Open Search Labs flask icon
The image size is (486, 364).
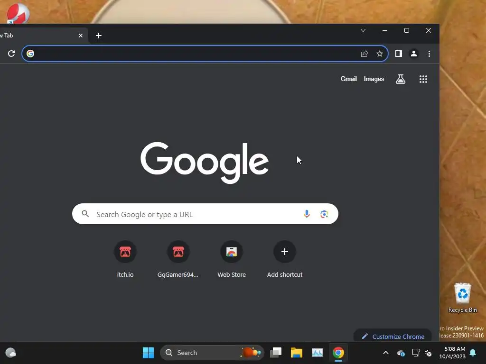point(401,79)
